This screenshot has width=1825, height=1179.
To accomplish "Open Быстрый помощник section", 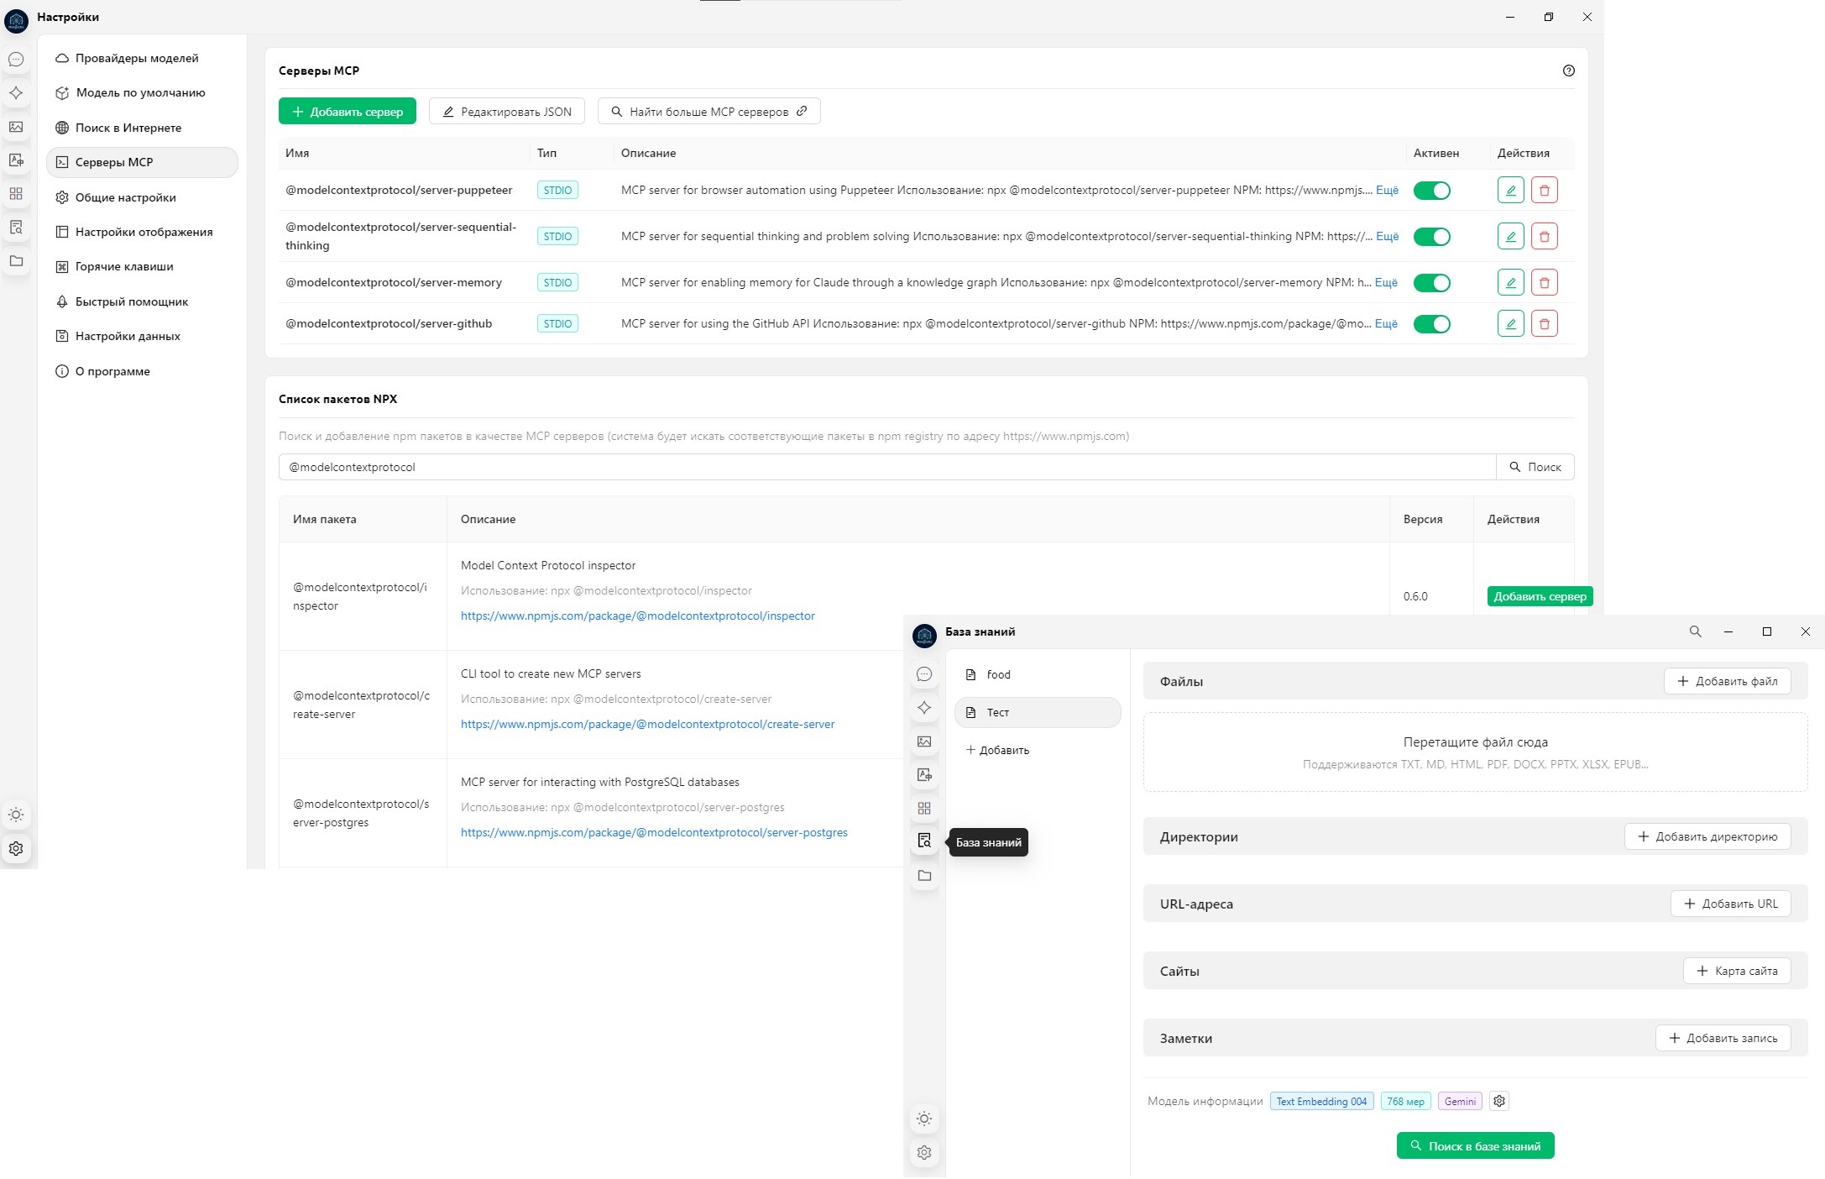I will click(142, 301).
